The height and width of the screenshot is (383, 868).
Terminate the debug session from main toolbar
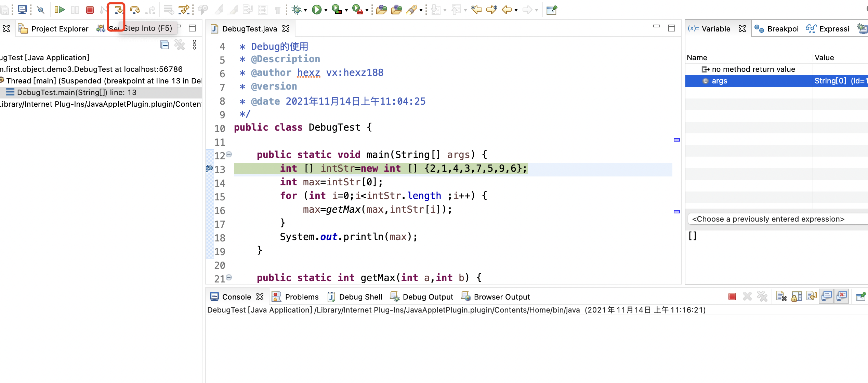[90, 10]
